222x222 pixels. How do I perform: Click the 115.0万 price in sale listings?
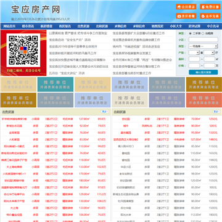(102, 194)
